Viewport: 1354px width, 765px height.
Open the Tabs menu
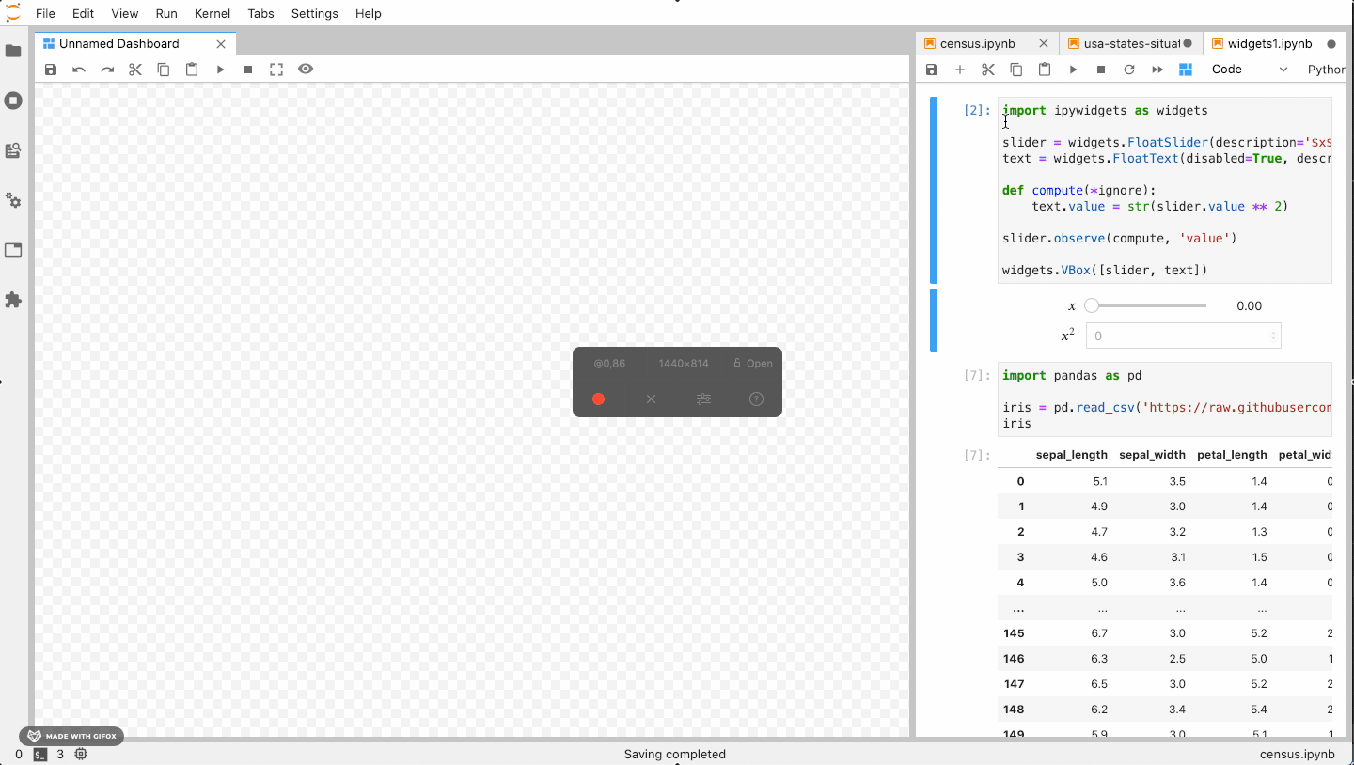coord(261,13)
